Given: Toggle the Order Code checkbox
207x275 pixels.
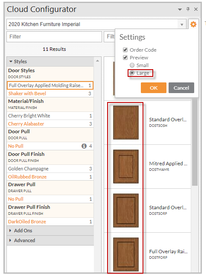Looking at the screenshot, I should (x=125, y=50).
